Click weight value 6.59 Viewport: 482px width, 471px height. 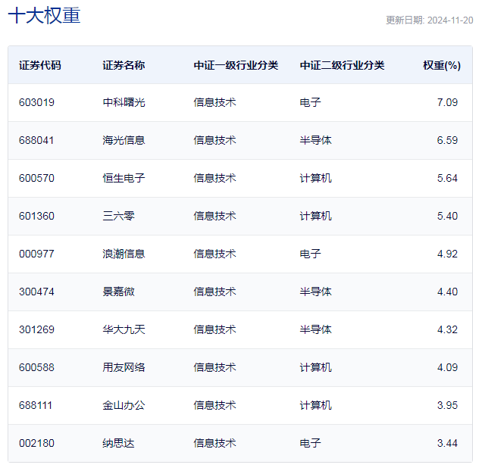click(447, 140)
